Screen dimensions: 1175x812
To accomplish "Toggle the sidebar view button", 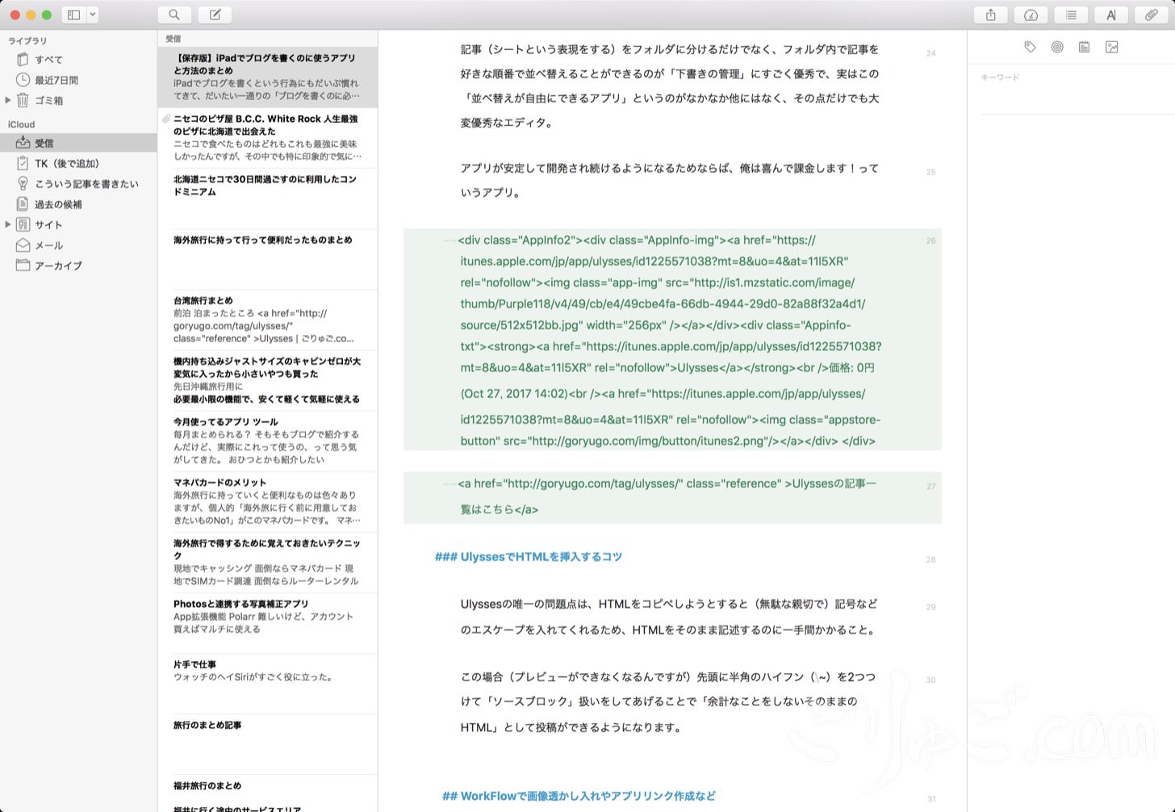I will 73,15.
